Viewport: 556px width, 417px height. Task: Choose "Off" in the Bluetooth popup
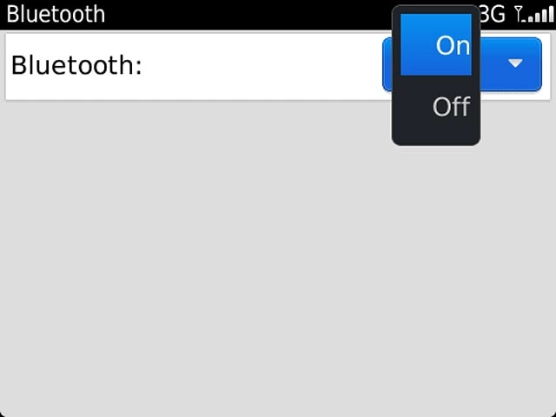coord(436,106)
